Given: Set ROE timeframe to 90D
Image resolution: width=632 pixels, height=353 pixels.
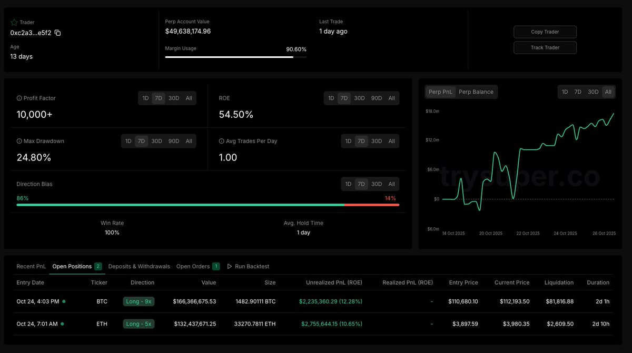Looking at the screenshot, I should tap(376, 98).
